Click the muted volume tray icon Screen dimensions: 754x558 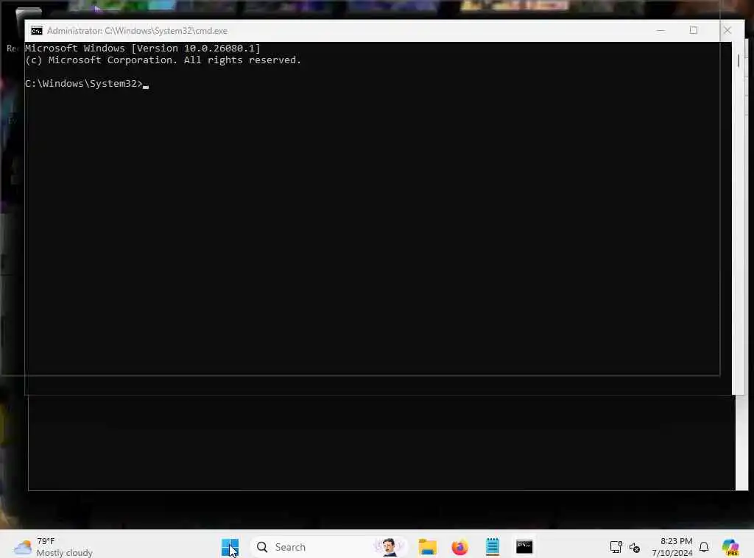pos(635,548)
